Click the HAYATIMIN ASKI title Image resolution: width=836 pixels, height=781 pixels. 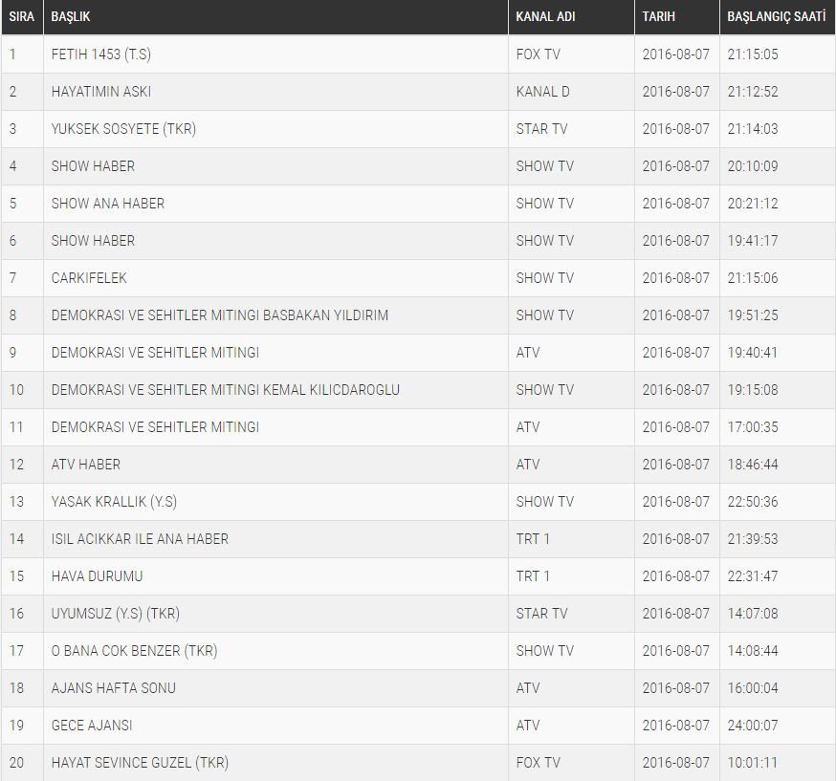point(100,92)
